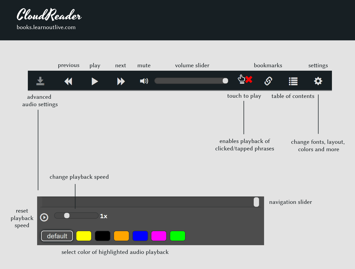Select the blue highlight color swatch
The height and width of the screenshot is (269, 355).
coord(140,236)
